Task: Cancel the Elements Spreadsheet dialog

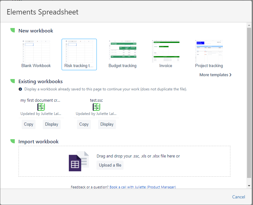Action: pyautogui.click(x=239, y=197)
